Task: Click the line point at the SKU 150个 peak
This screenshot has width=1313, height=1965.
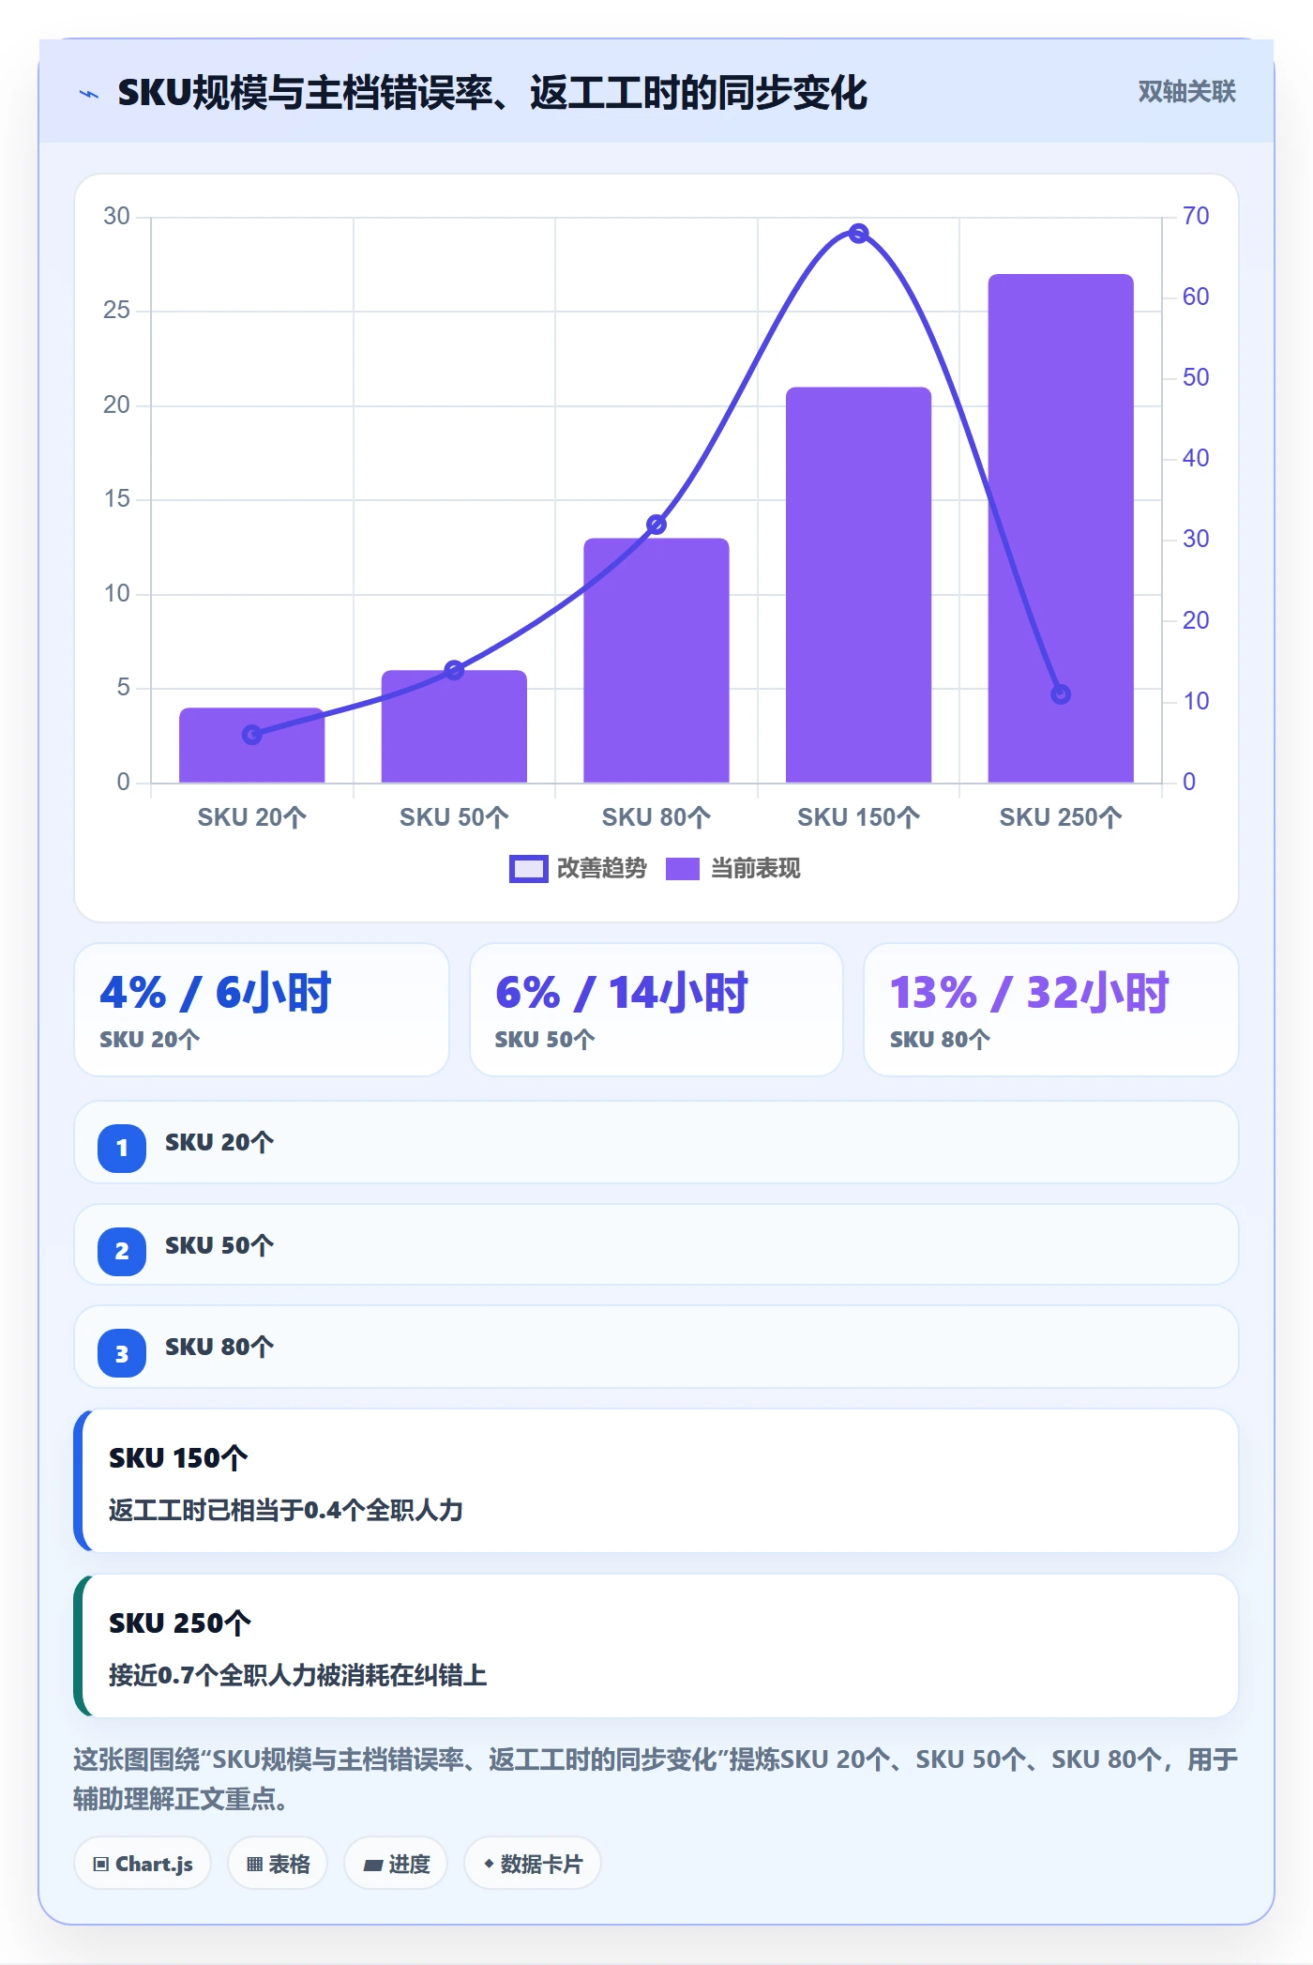Action: coord(859,234)
